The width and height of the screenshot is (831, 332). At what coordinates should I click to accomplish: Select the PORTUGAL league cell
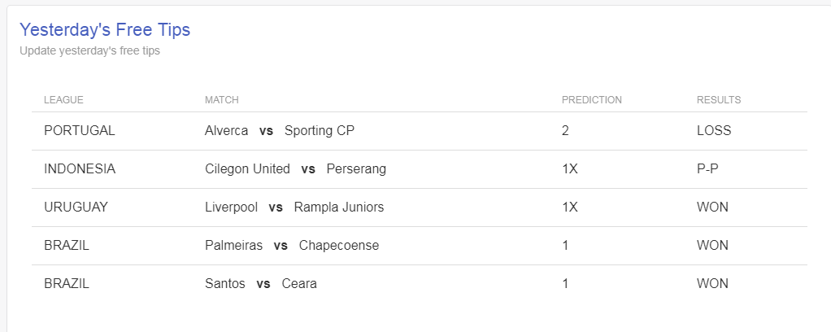(x=80, y=131)
